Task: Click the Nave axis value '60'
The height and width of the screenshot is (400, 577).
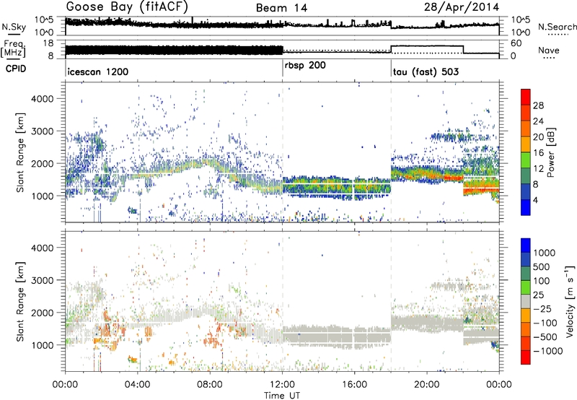Action: pos(516,43)
